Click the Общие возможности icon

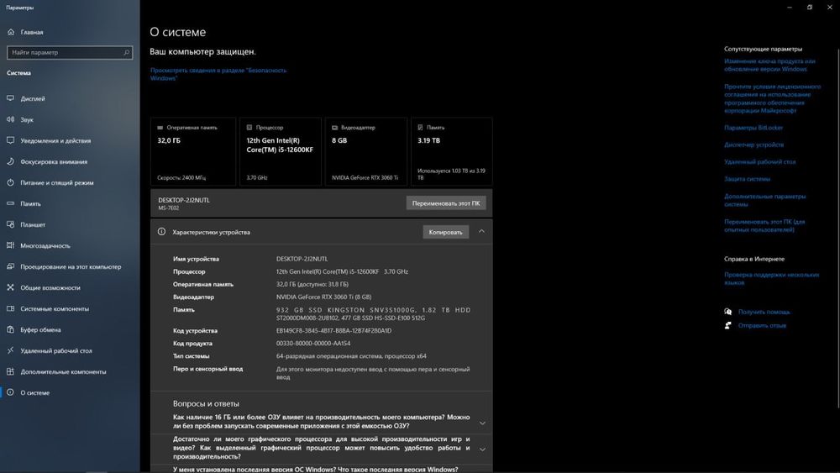point(11,287)
